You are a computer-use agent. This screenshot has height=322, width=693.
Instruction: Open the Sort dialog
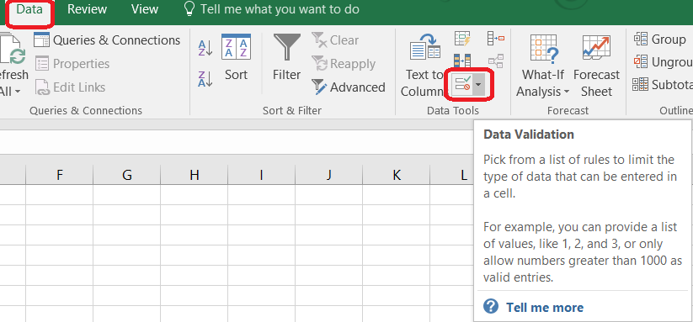[x=236, y=57]
